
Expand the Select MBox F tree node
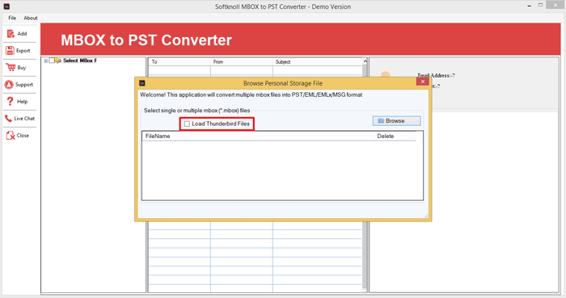(46, 61)
